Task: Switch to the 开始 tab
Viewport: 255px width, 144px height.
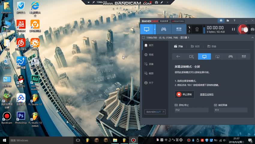Action: tap(178, 46)
